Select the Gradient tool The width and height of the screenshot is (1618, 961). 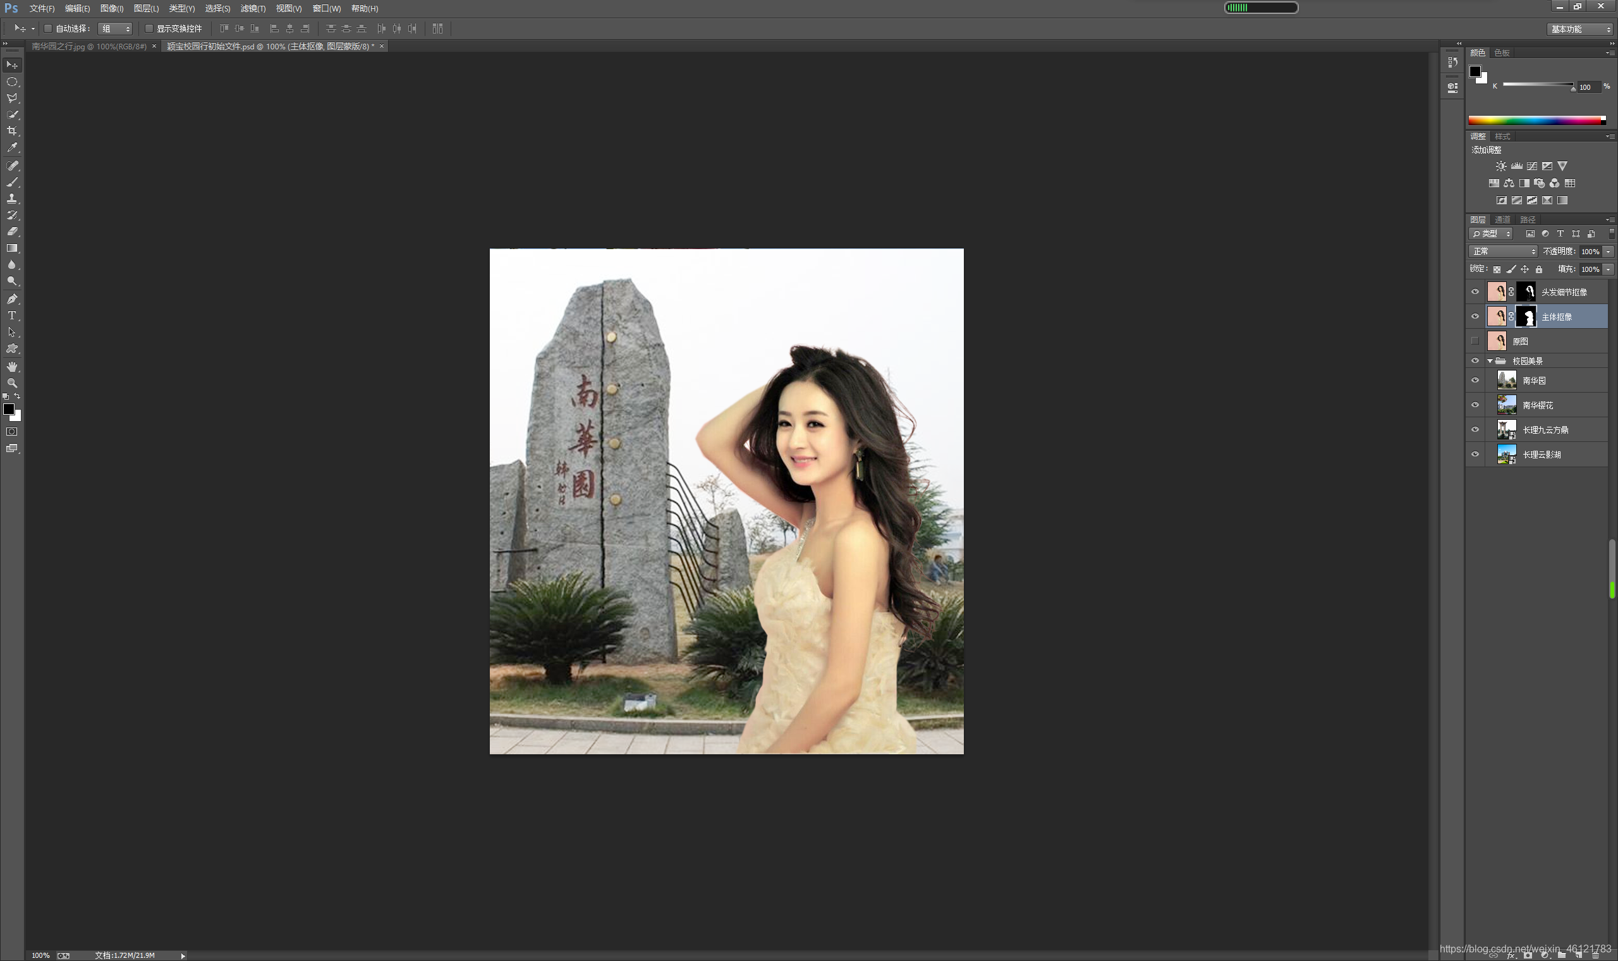click(11, 248)
